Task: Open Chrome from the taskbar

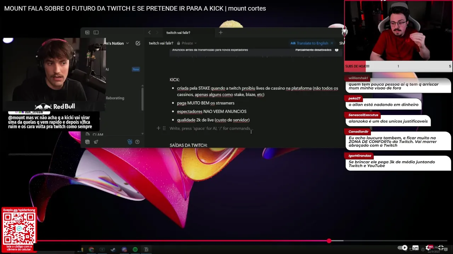Action: click(91, 249)
